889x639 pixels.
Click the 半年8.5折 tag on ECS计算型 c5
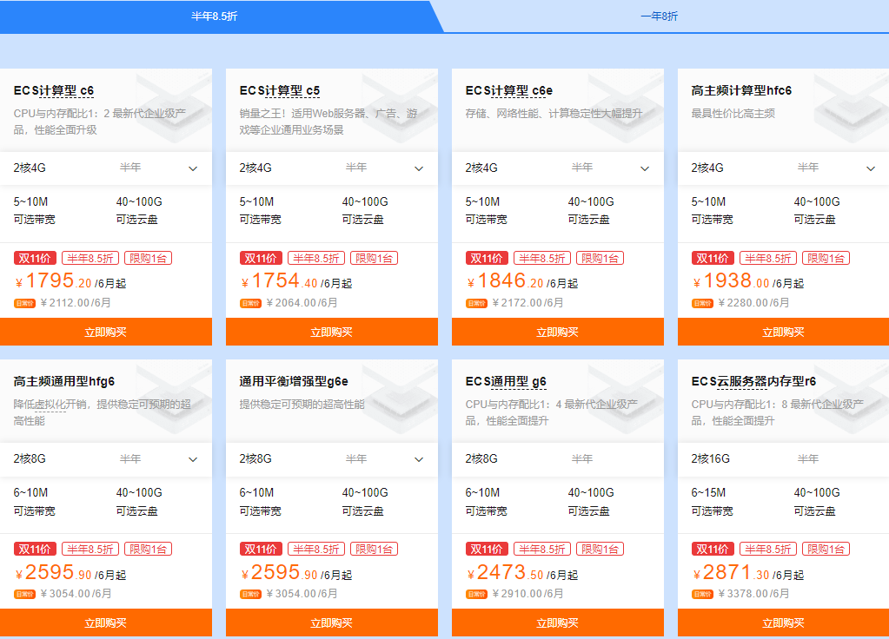pyautogui.click(x=316, y=259)
